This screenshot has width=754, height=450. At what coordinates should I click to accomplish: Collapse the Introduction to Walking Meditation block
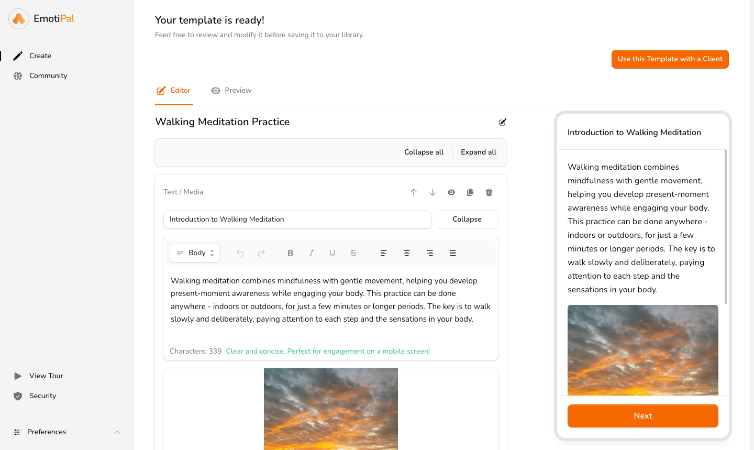click(467, 219)
